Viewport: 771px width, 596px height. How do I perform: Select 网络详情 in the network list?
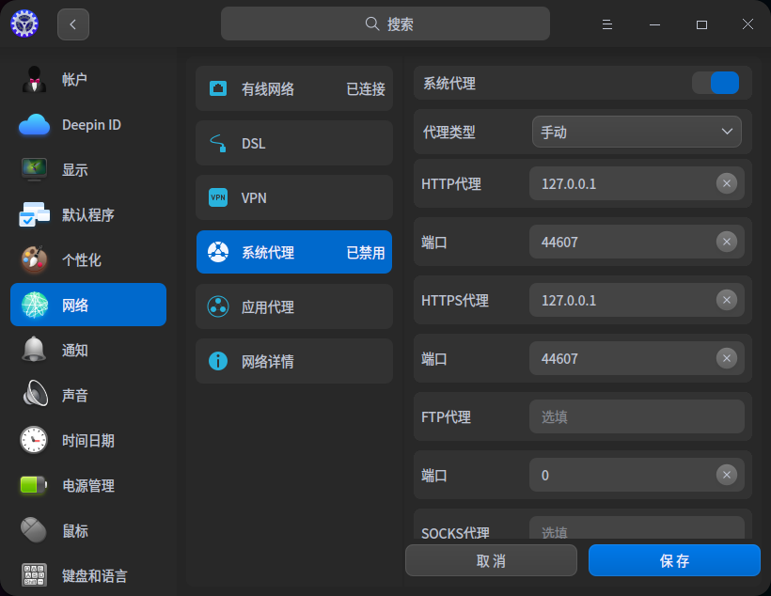[294, 361]
